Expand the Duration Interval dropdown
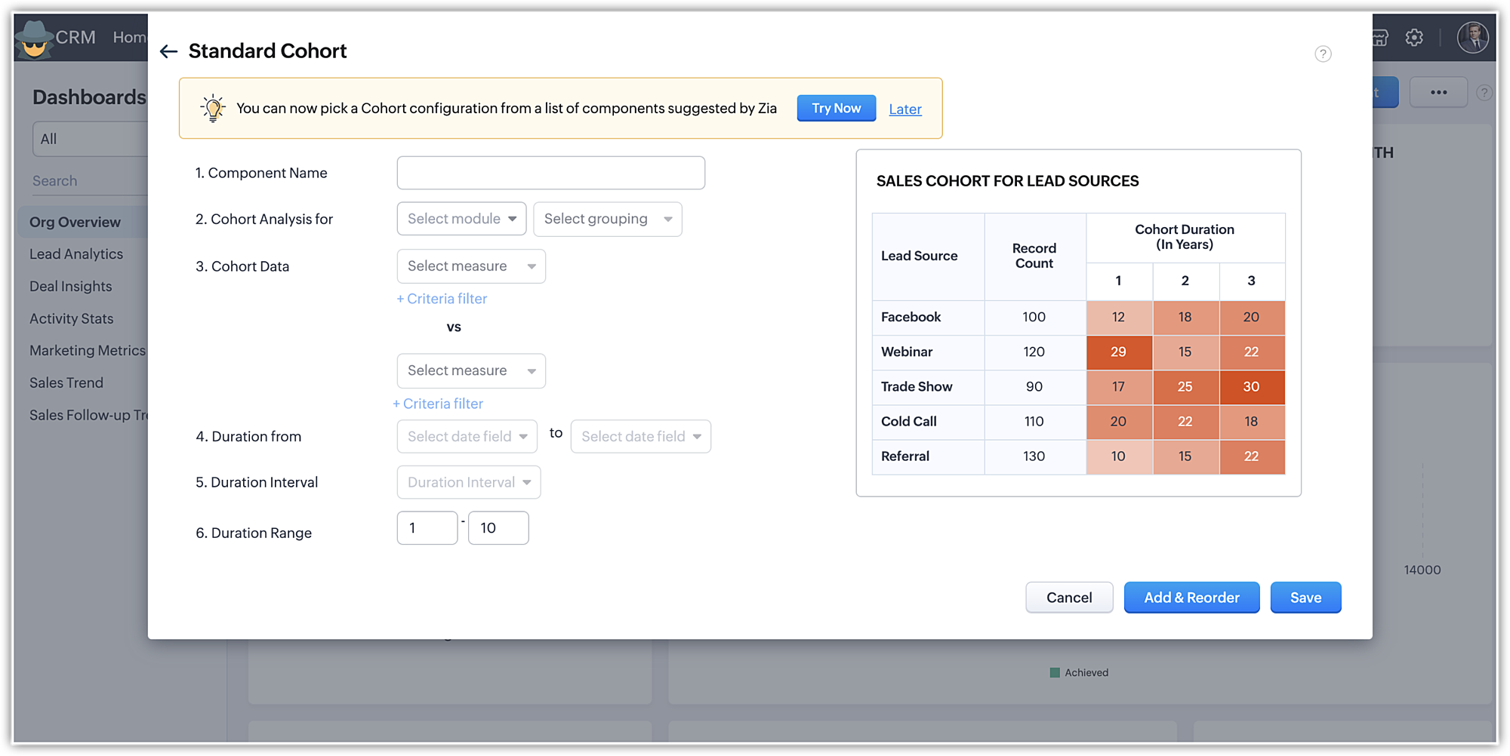This screenshot has height=756, width=1510. (x=468, y=482)
